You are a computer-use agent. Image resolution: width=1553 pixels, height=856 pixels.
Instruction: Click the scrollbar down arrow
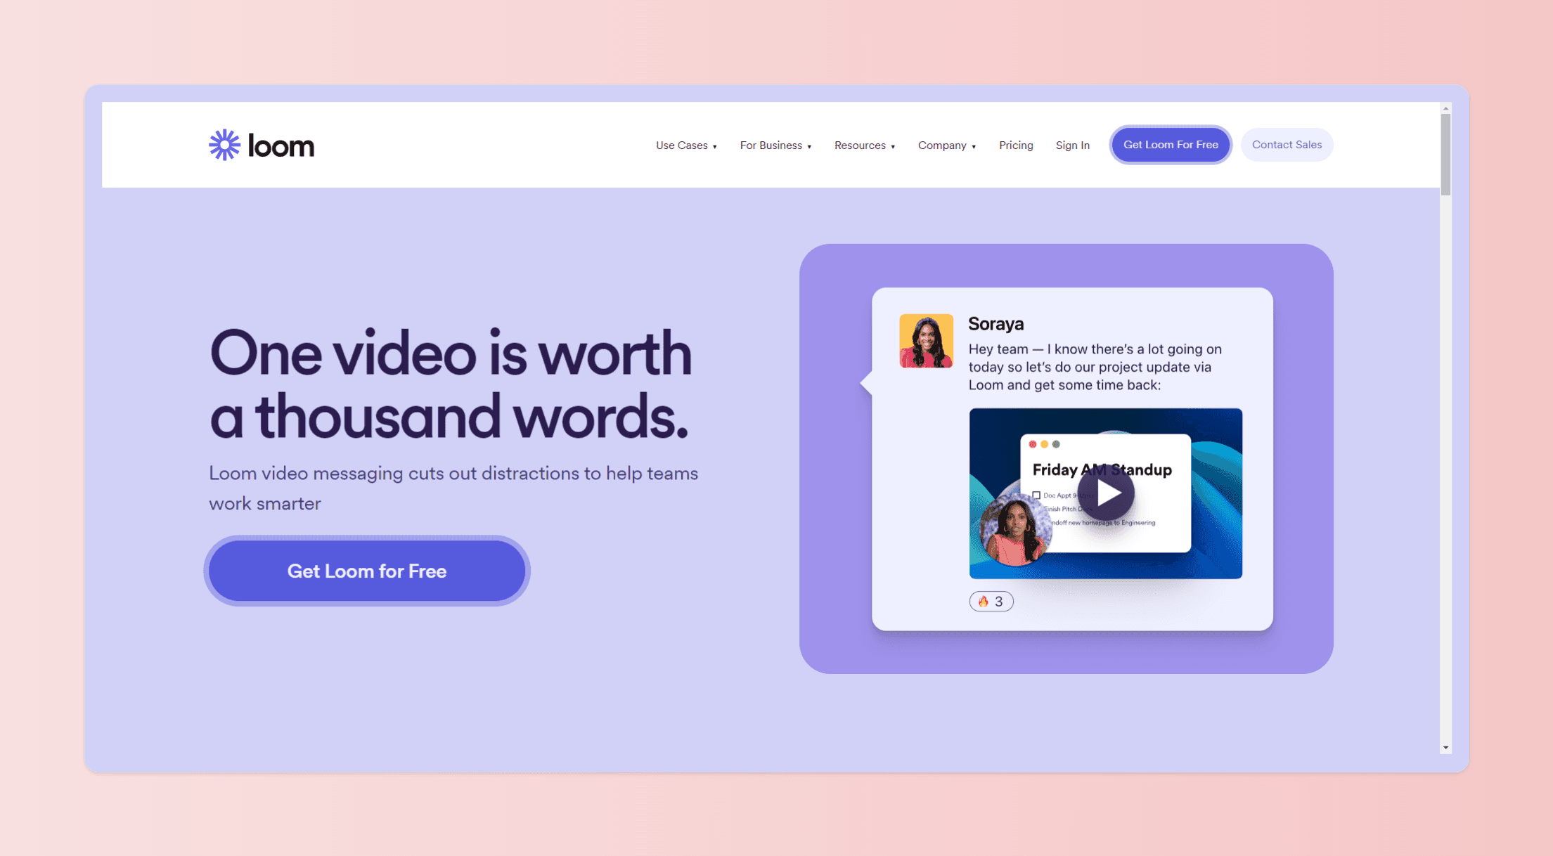(1445, 748)
